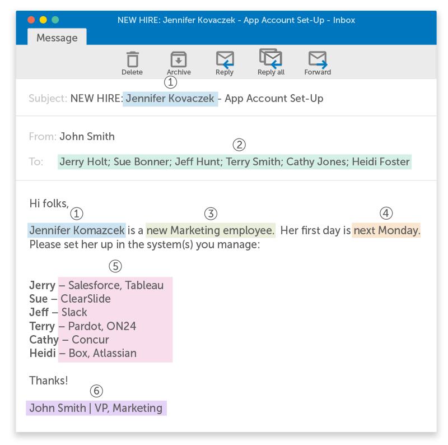Image resolution: width=448 pixels, height=445 pixels.
Task: Click the highlighted Jennifer Komazcek name in body
Action: pos(77,230)
